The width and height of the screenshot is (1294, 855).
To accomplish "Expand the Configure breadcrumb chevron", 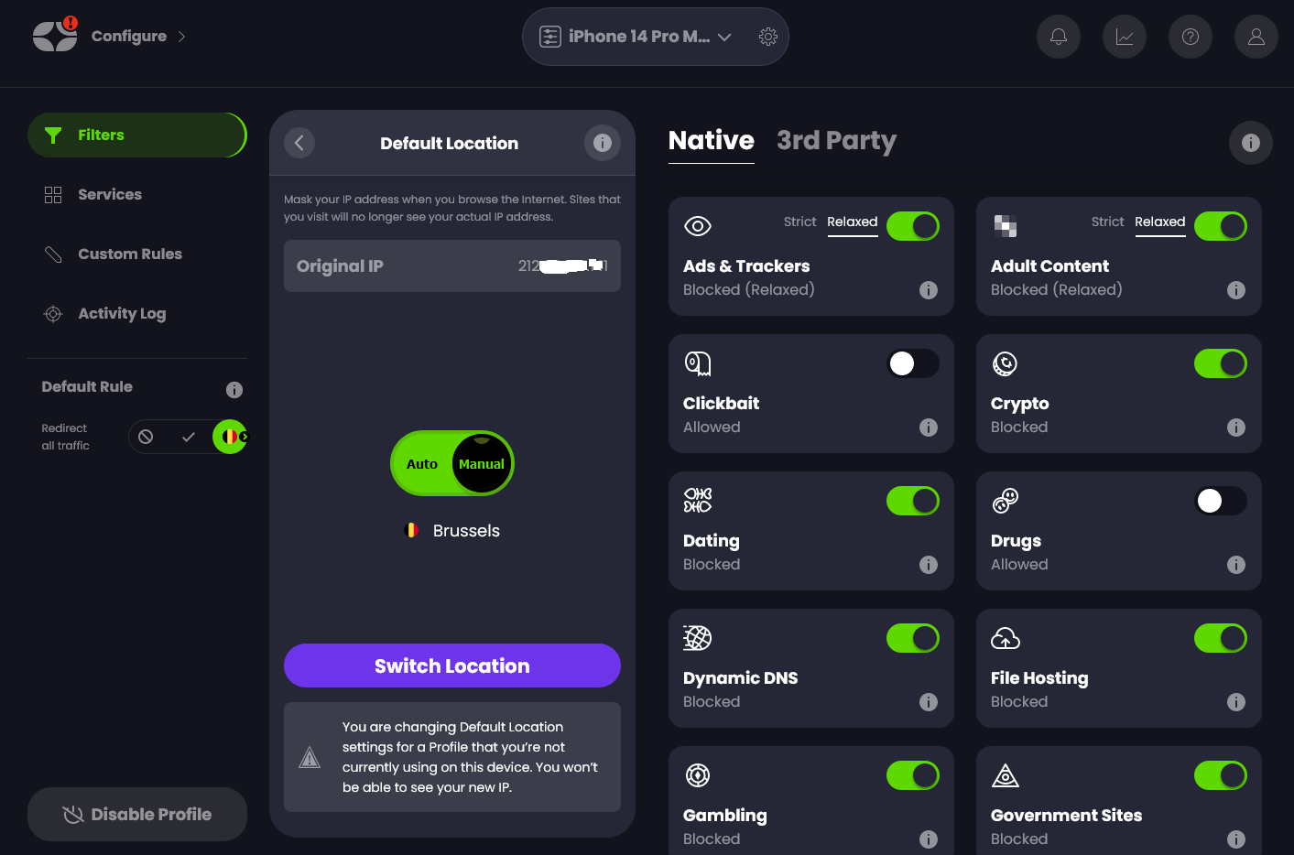I will click(x=181, y=37).
